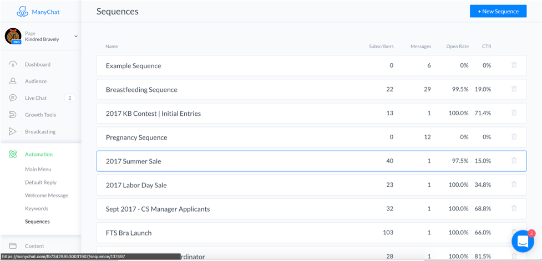Screen dimensions: 542x261
Task: Open the Content folder icon
Action: coord(13,246)
